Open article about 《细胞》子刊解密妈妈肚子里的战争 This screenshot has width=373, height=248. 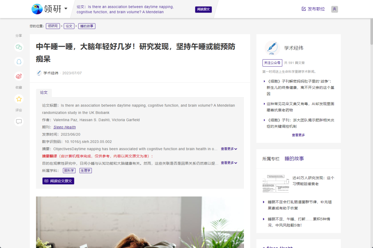[300, 87]
